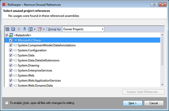The width and height of the screenshot is (169, 111).
Task: Uncheck System.ComponentModel.DataAnnotations checkbox
Action: pos(11,45)
